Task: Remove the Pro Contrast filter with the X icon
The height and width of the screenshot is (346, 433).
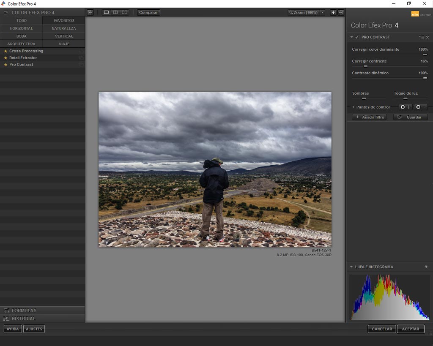Action: 428,37
